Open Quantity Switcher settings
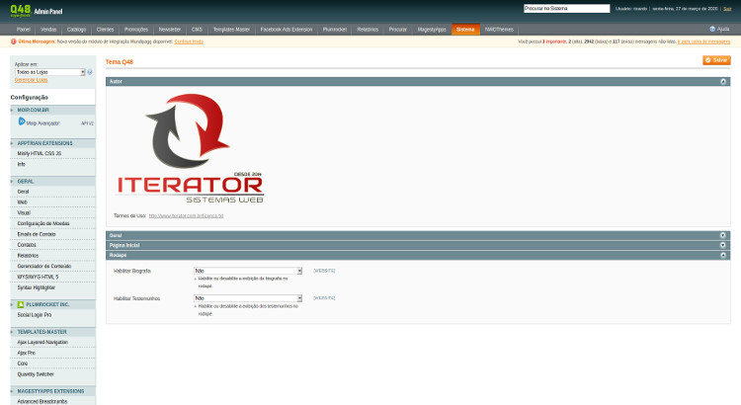 click(x=36, y=374)
